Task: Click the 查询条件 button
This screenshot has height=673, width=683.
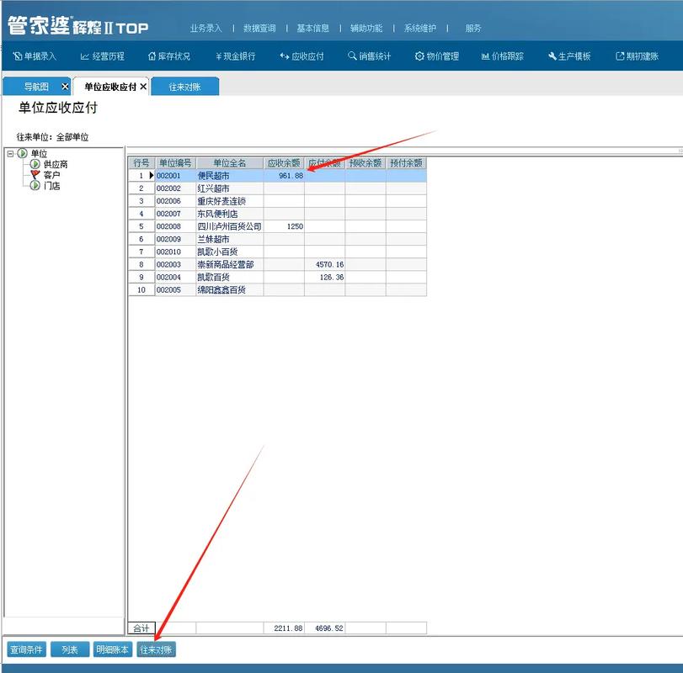Action: click(x=27, y=649)
